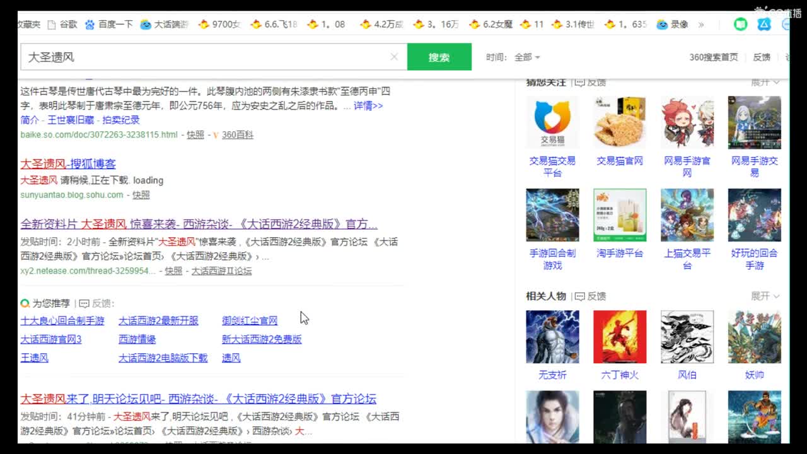807x454 pixels.
Task: Open the 6.6.飞18 bookmark
Action: coord(274,25)
